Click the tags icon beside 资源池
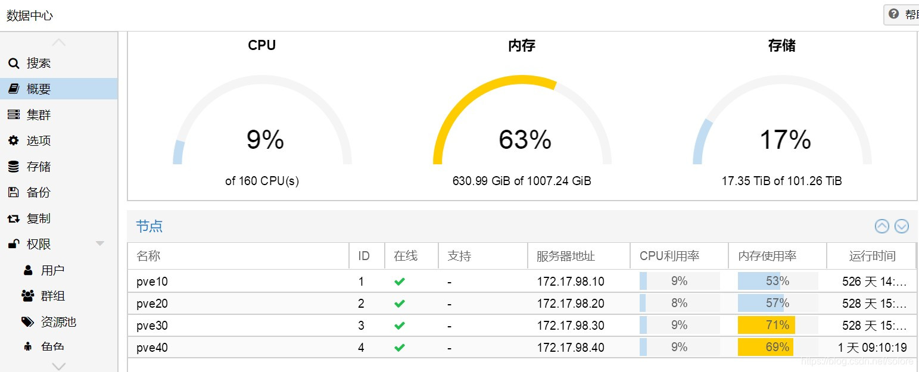Screen dimensions: 919x372 tap(27, 322)
